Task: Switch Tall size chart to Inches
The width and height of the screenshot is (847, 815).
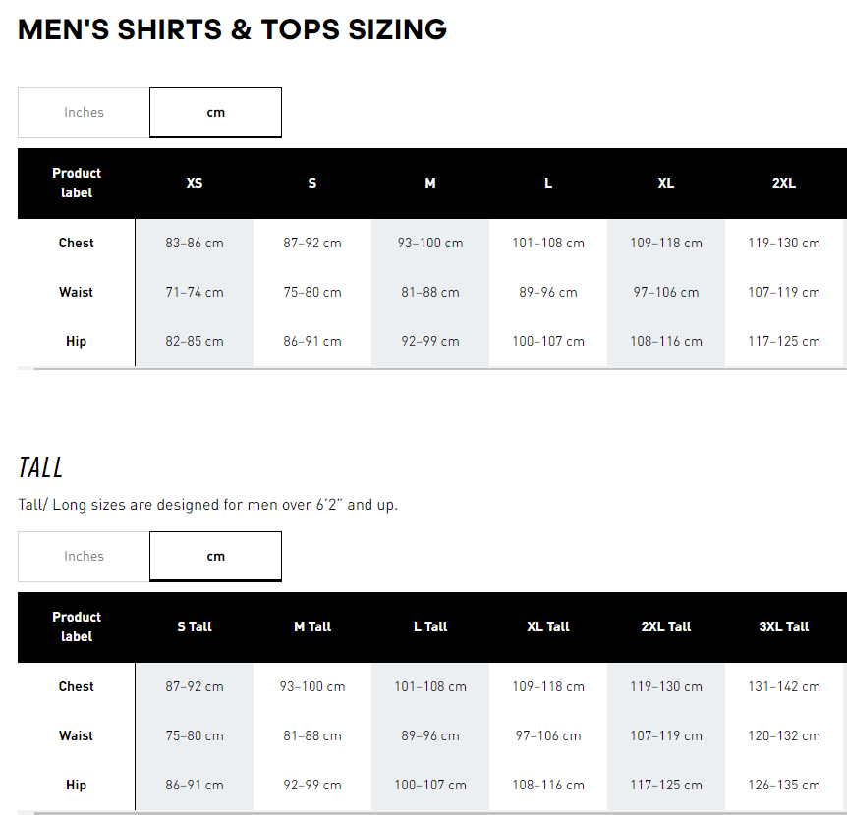Action: (x=84, y=557)
